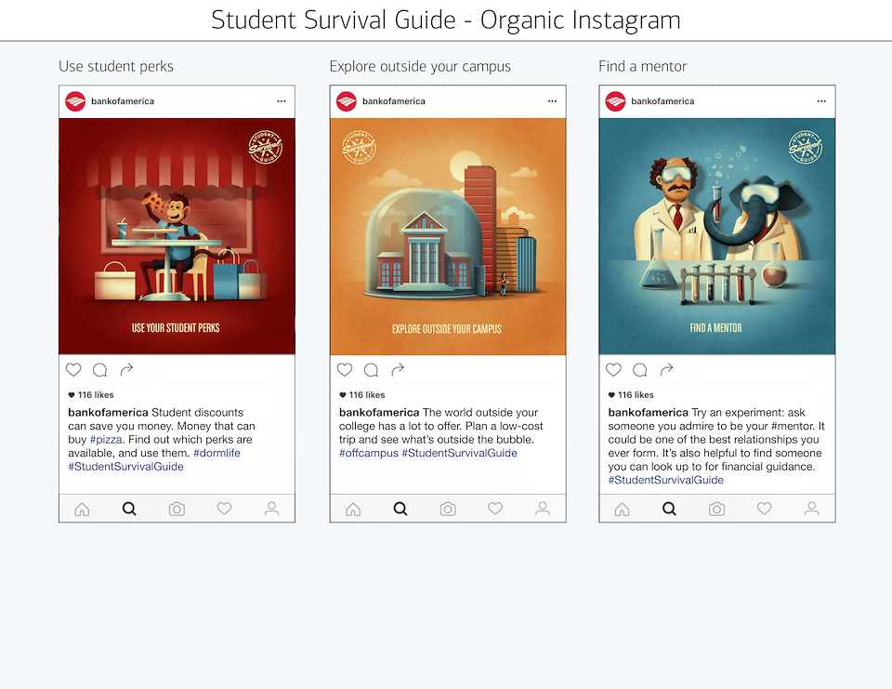
Task: Open the campus under glass dome illustration
Action: coord(448,236)
